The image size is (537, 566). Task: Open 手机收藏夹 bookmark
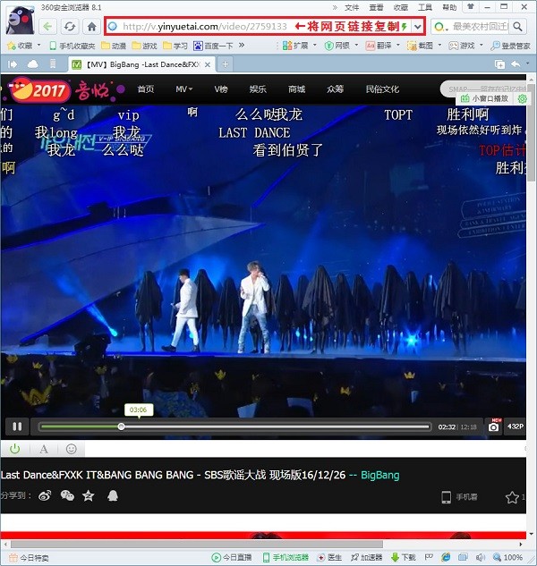pyautogui.click(x=72, y=46)
